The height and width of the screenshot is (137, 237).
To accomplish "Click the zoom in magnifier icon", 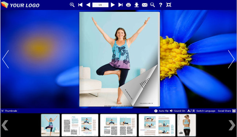I will pos(72,5).
